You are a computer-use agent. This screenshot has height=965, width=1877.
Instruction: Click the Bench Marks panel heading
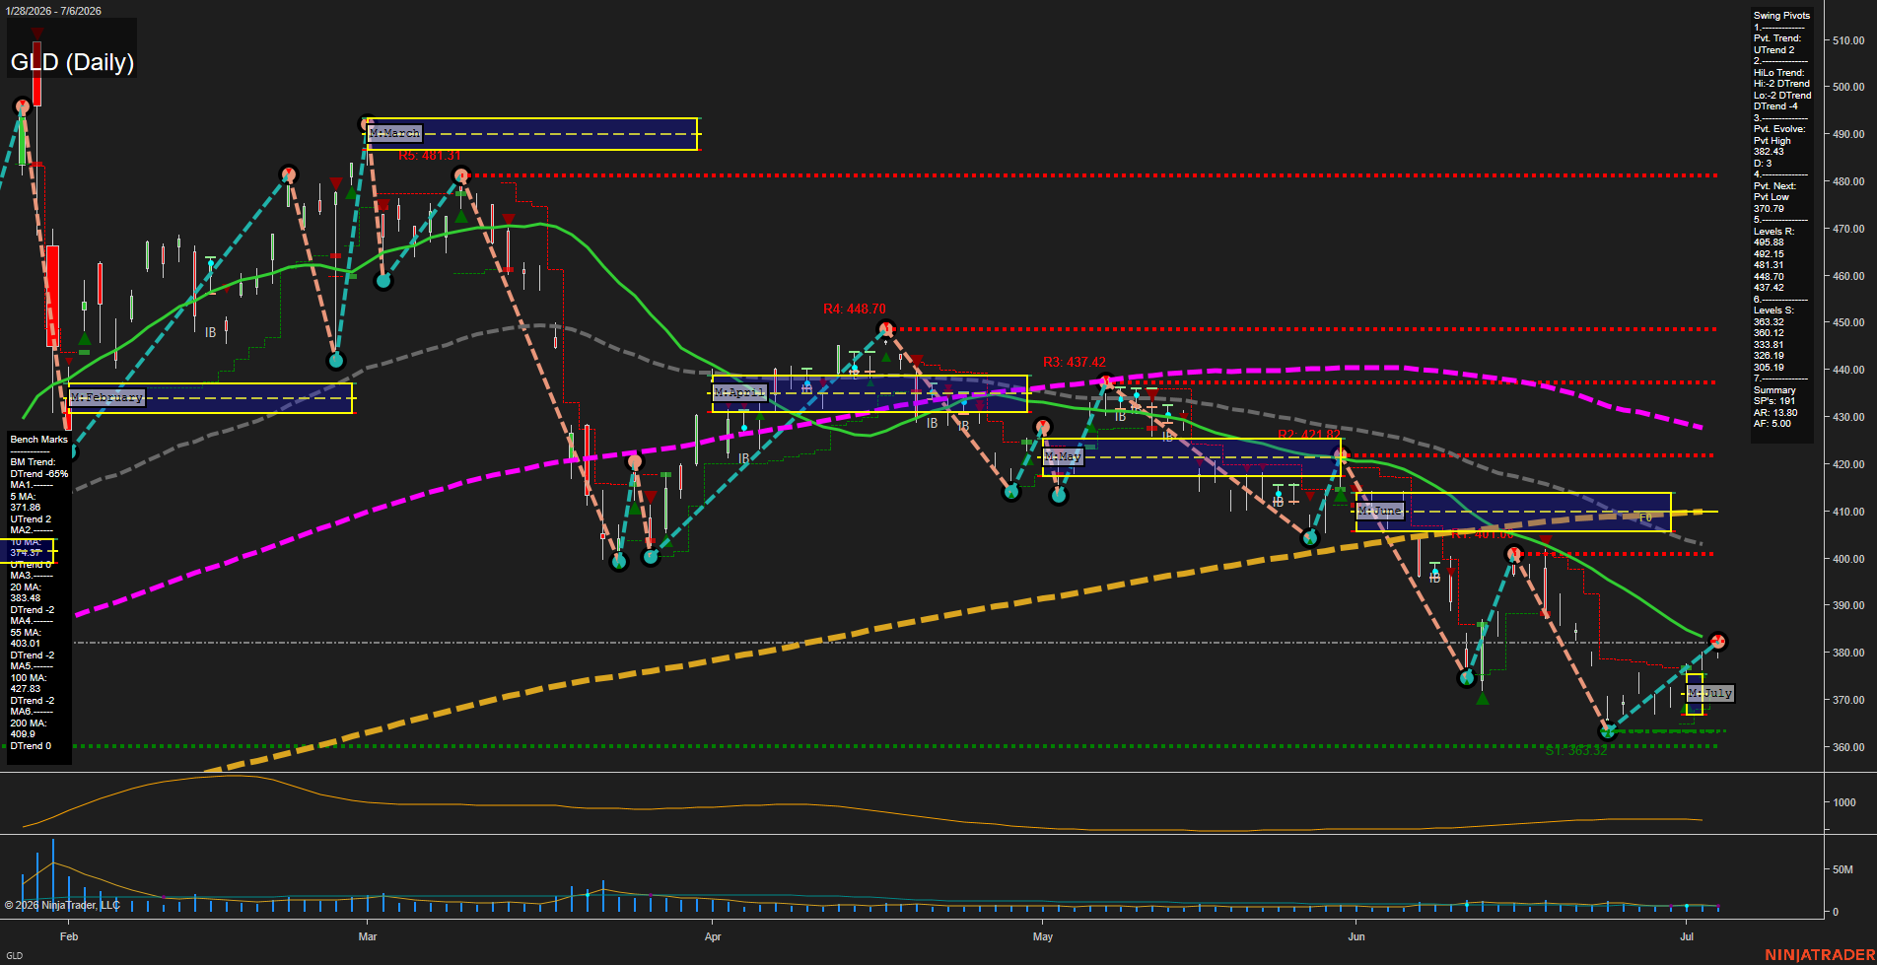coord(39,440)
